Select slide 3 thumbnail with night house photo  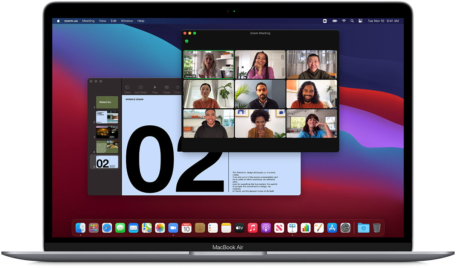pyautogui.click(x=107, y=132)
